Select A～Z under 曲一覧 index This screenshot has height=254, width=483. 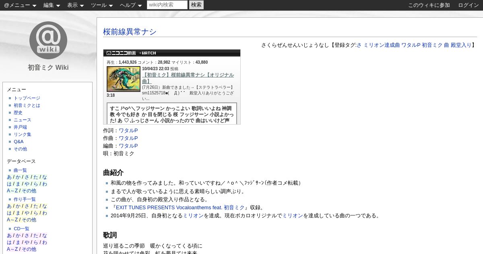(x=12, y=191)
